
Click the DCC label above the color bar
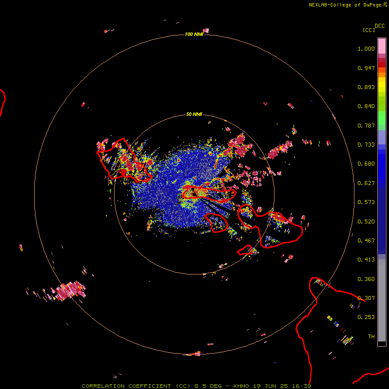tap(380, 26)
